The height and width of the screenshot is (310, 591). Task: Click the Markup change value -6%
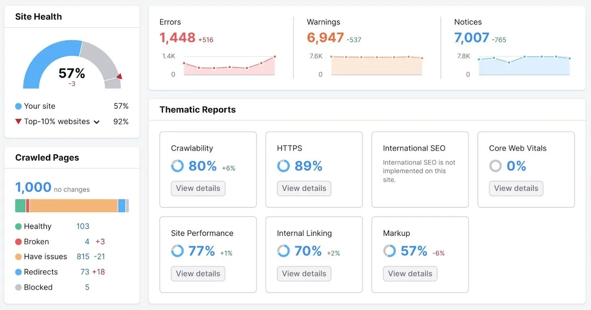438,253
